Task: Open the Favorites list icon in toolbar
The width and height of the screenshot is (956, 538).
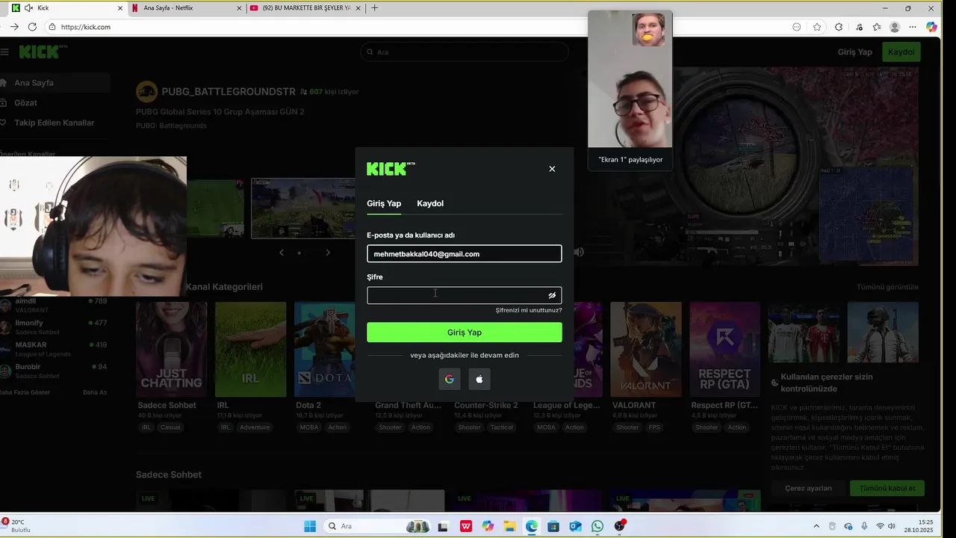Action: click(x=877, y=27)
